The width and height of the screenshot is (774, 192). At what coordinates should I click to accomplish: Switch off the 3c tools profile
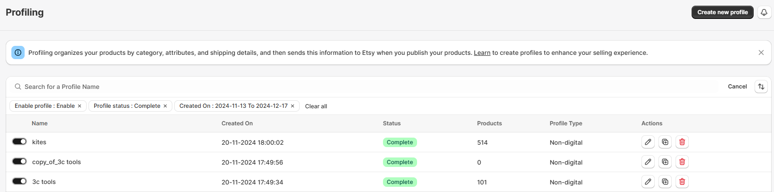[19, 181]
